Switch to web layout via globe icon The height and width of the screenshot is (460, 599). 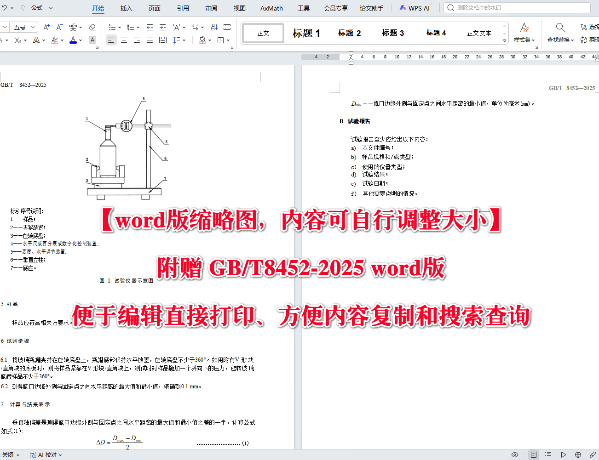coord(578,454)
